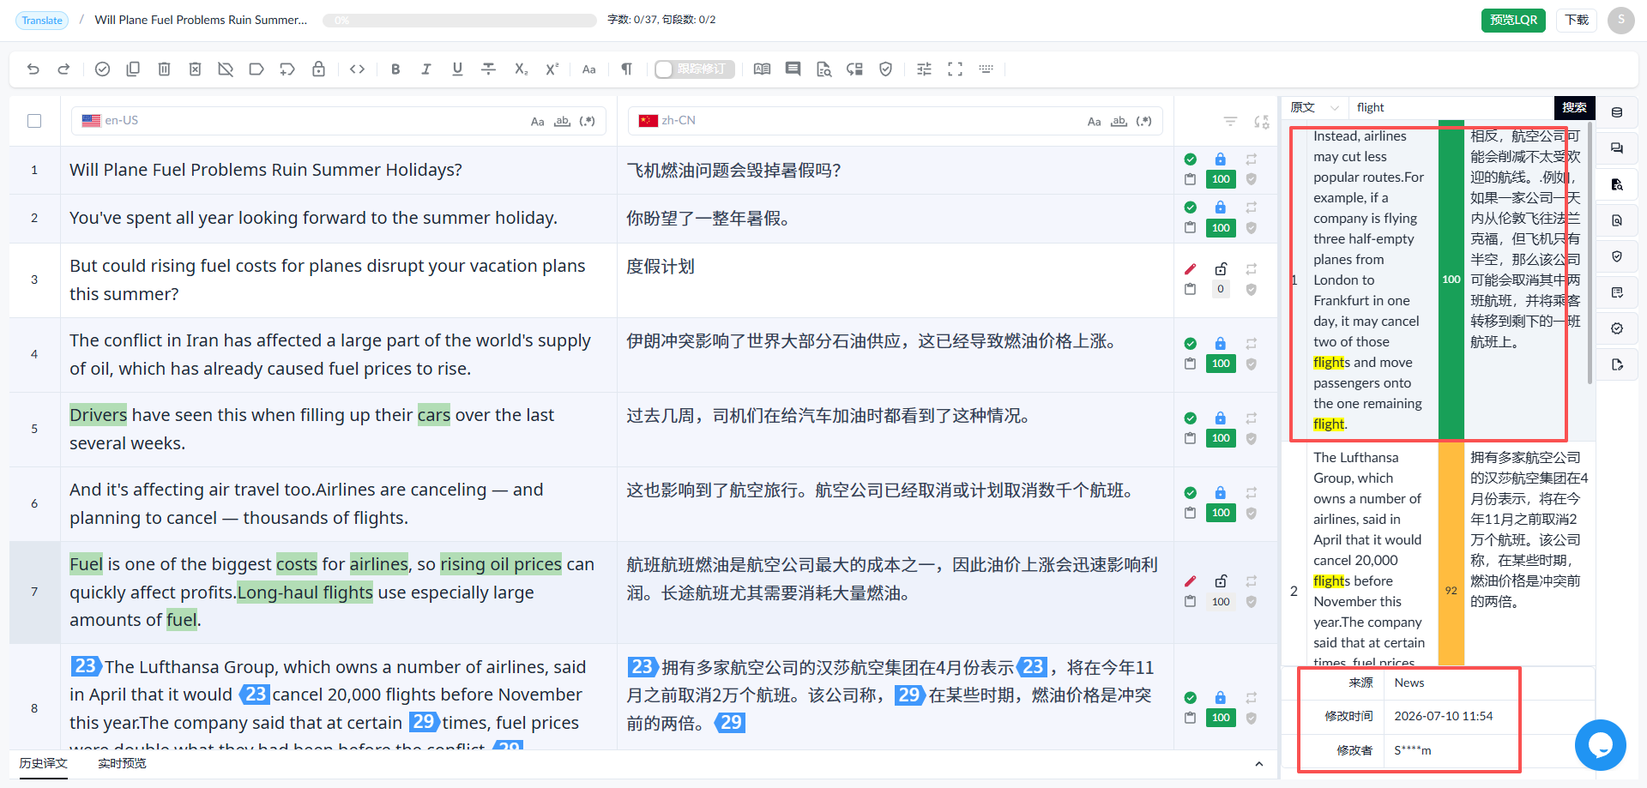
Task: Show hidden characters with pilcrow icon
Action: 627,69
